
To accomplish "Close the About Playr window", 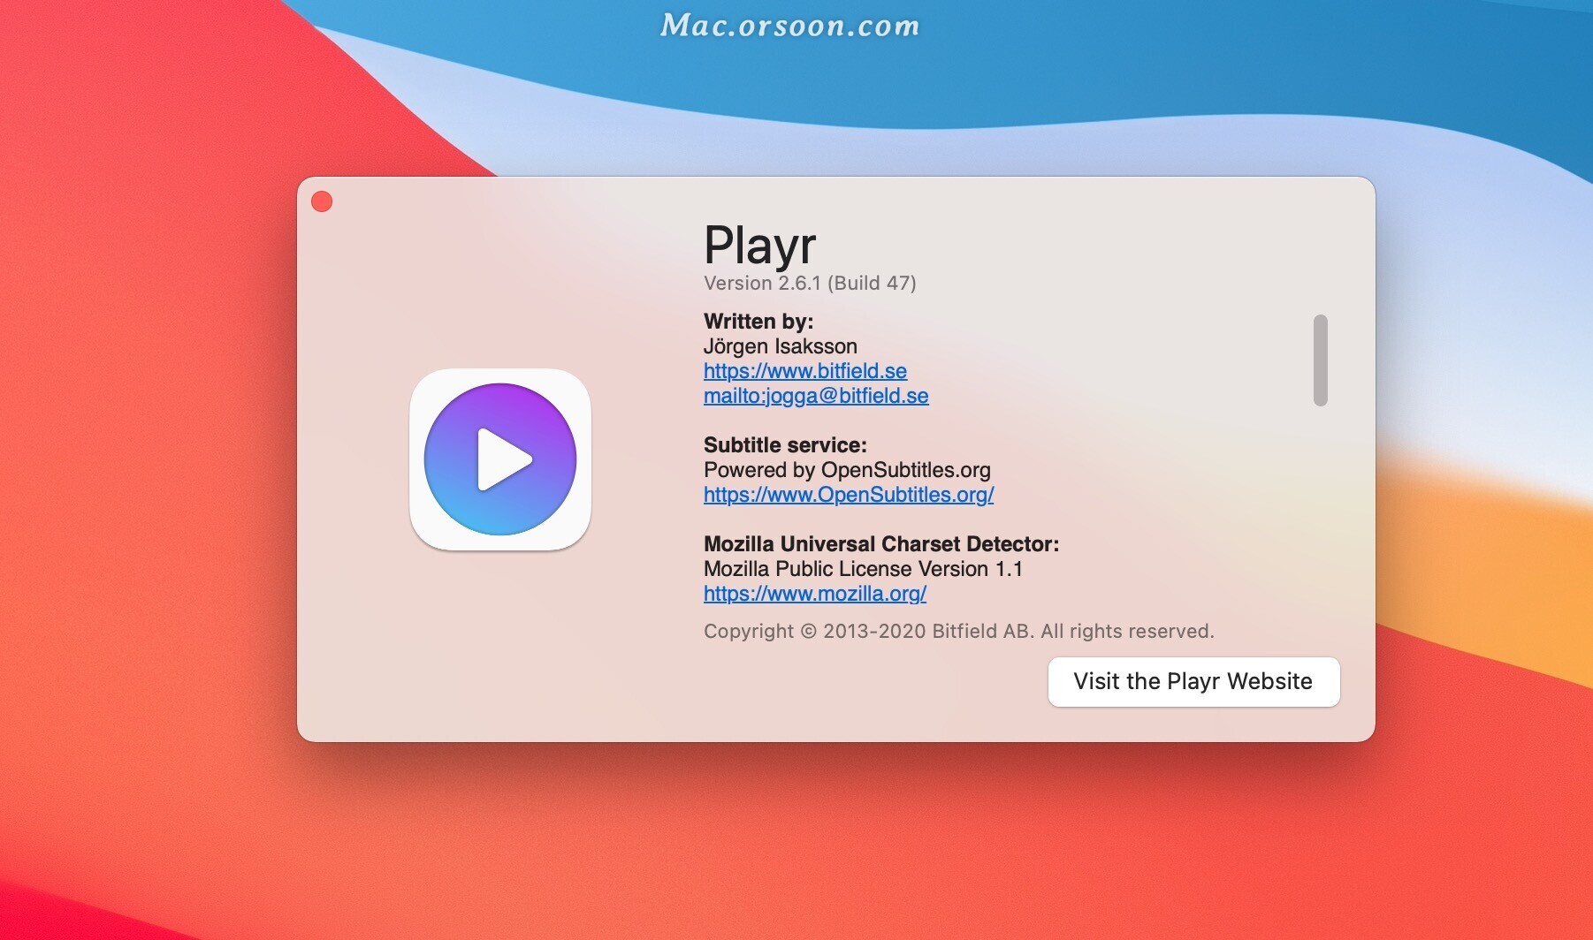I will 322,202.
